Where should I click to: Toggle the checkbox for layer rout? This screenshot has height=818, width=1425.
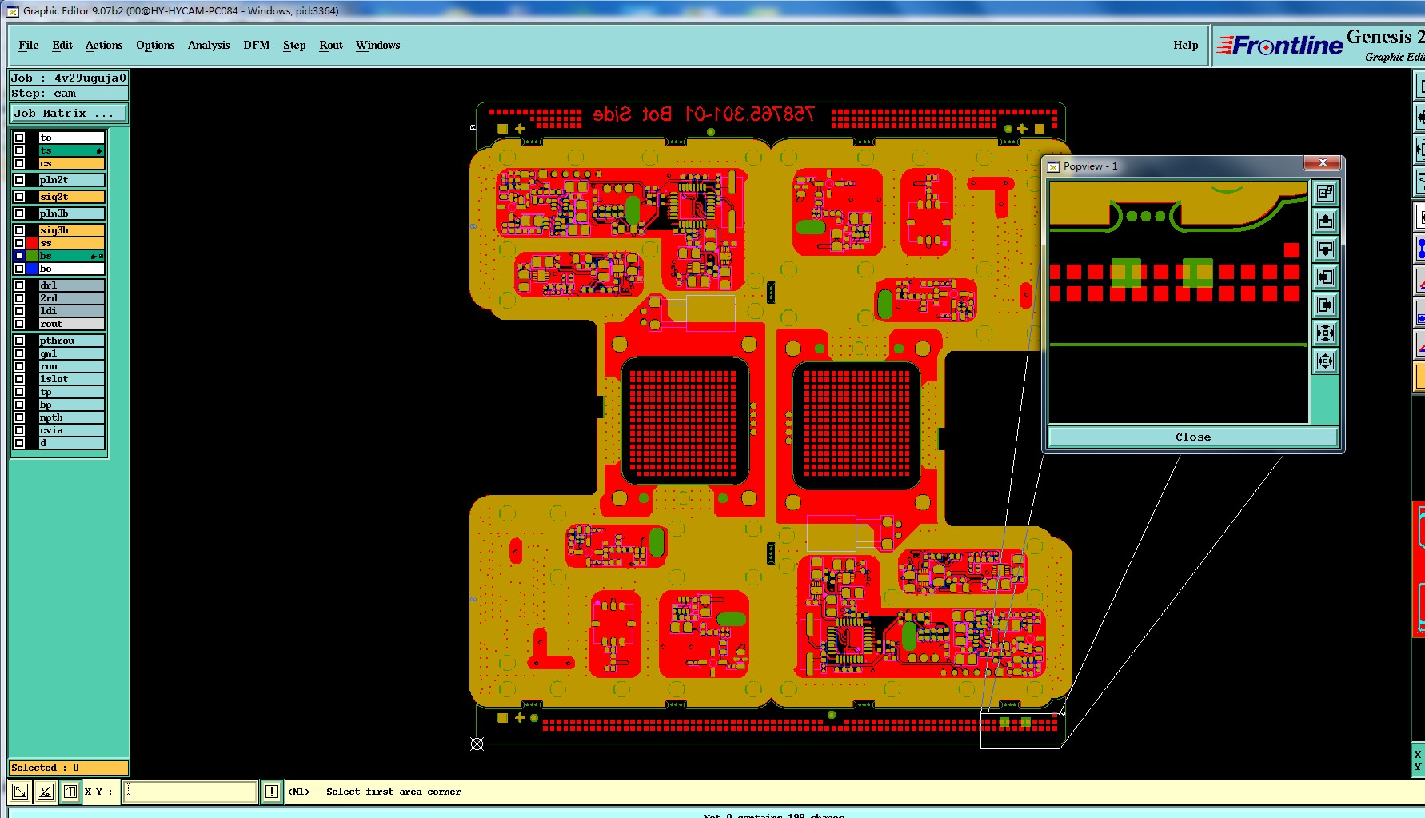pos(19,324)
